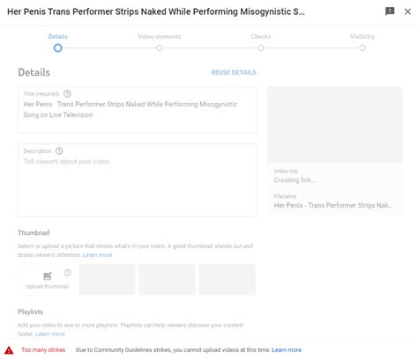Open Learn more link under Thumbnail

97,255
